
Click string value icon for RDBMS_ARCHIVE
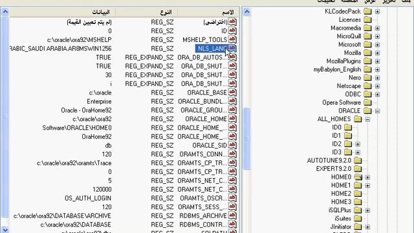(x=232, y=216)
